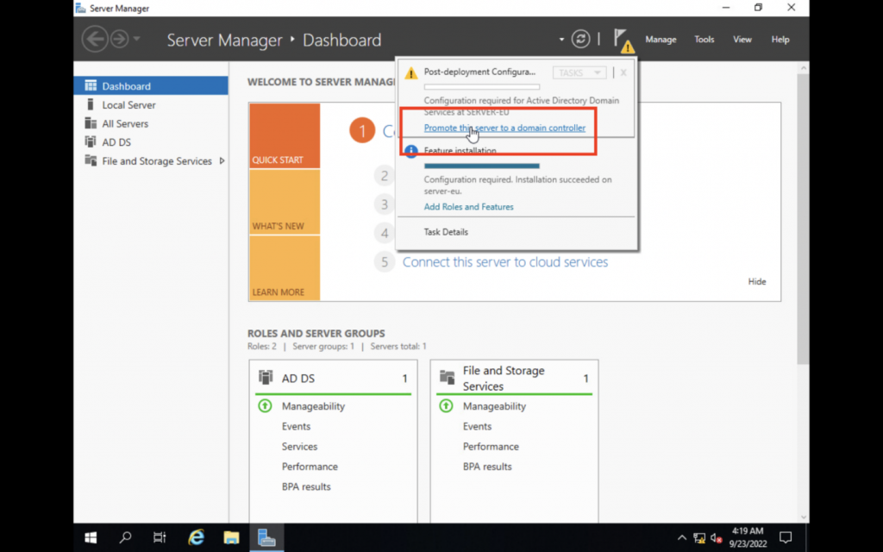Screen dimensions: 883x552
Task: Click the notifications flag with warning icon
Action: click(x=623, y=40)
